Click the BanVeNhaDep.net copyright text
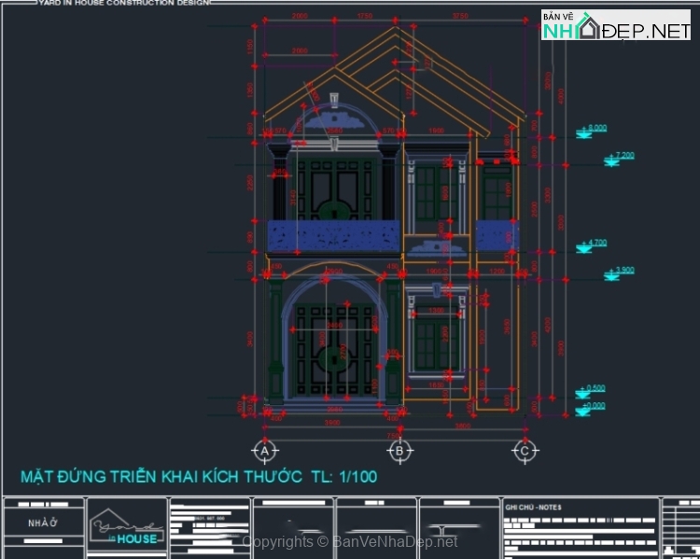Viewport: 700px width, 559px height. pyautogui.click(x=350, y=541)
